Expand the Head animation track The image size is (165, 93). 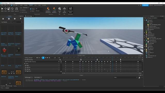click(26, 65)
